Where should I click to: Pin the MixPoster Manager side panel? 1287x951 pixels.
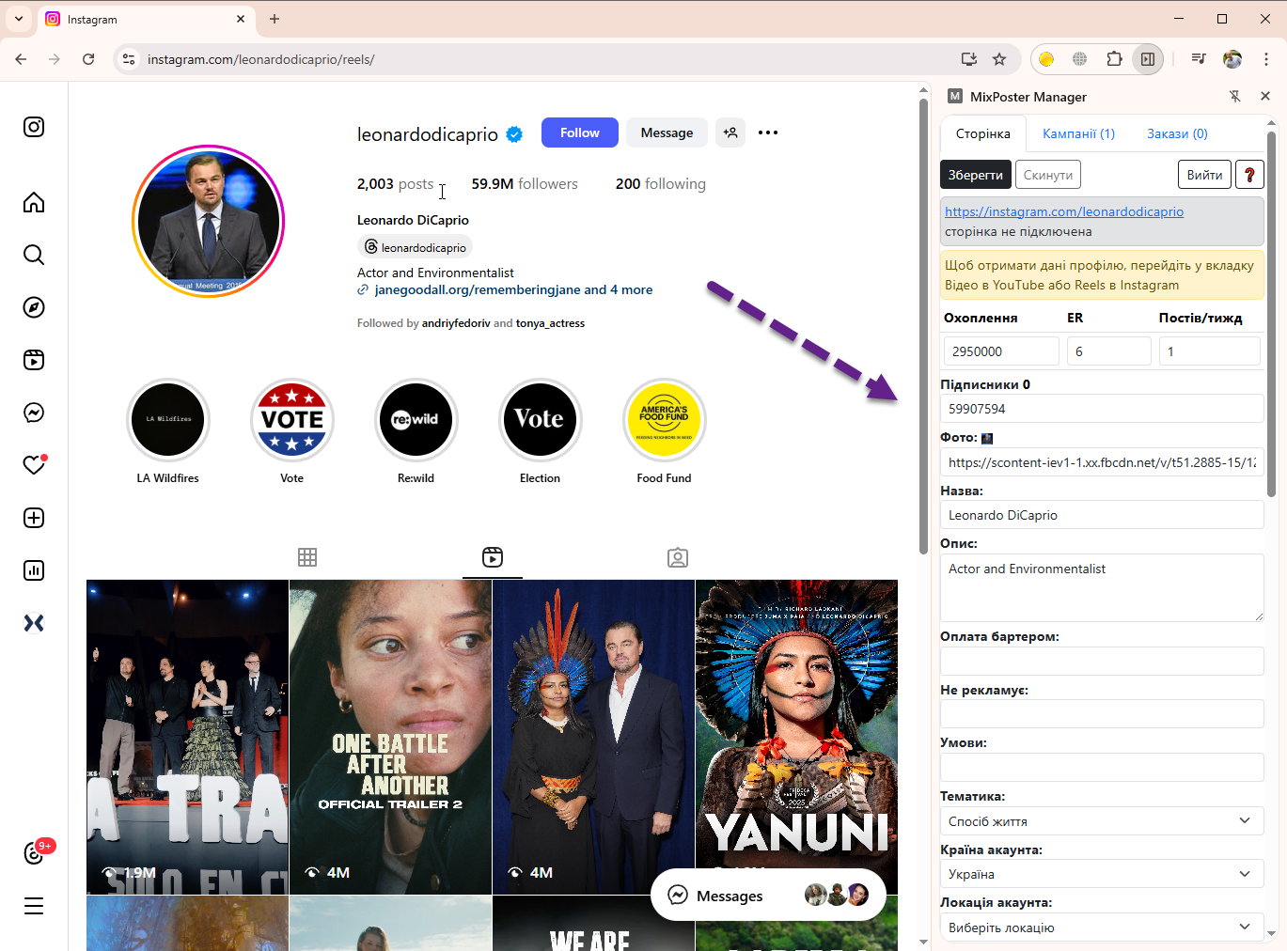[x=1235, y=96]
